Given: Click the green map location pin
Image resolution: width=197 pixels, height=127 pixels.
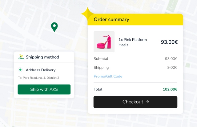Looking at the screenshot, I should pos(54,27).
